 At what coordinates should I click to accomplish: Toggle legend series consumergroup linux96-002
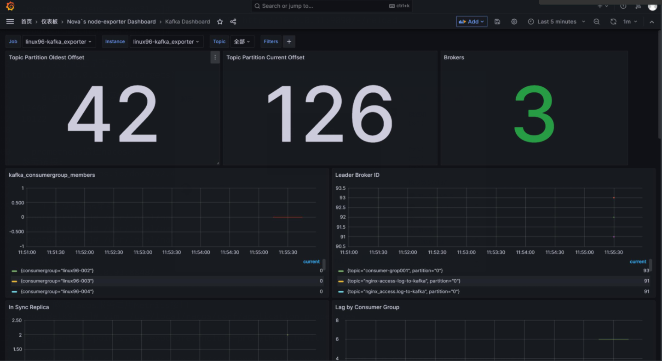pos(57,271)
